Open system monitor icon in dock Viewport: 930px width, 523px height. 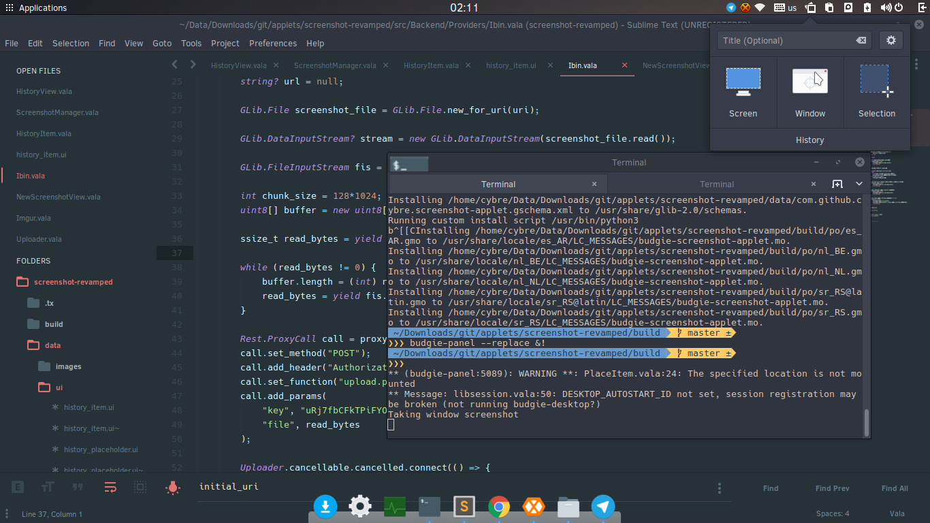click(395, 507)
